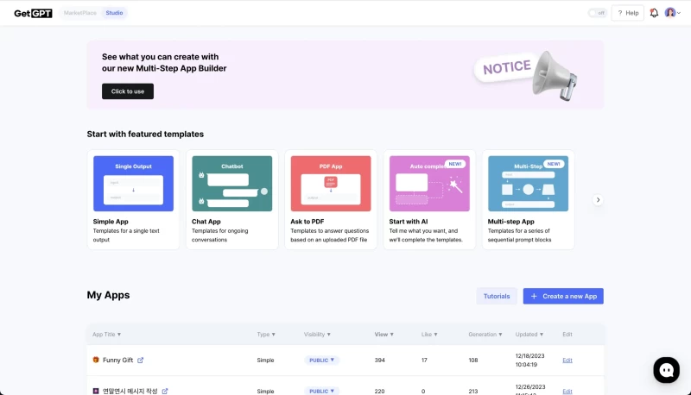Sort by Like column
The width and height of the screenshot is (691, 395).
pos(429,335)
